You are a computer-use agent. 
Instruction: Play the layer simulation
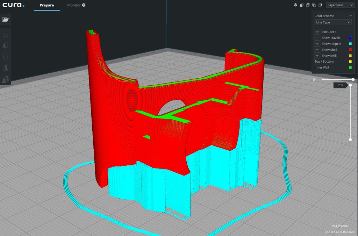[x=314, y=80]
